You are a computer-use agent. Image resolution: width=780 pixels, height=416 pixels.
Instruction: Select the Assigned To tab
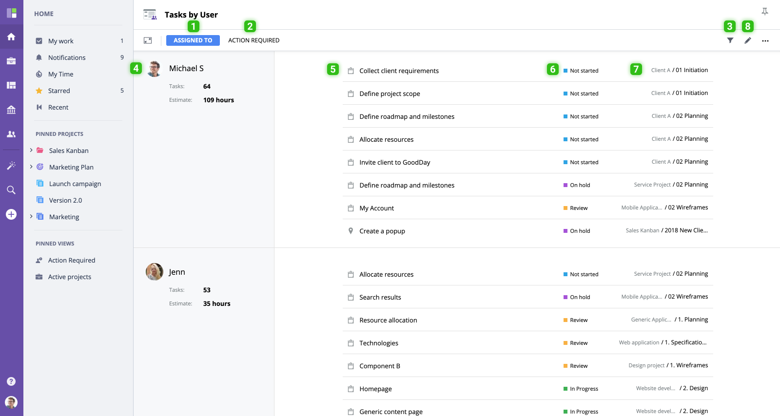tap(193, 40)
